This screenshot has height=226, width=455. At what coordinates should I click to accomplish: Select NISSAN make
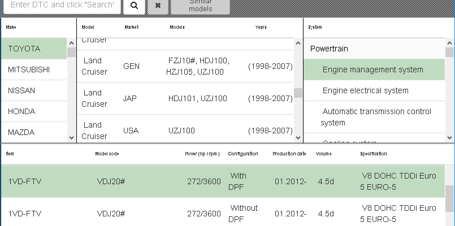[x=34, y=90]
